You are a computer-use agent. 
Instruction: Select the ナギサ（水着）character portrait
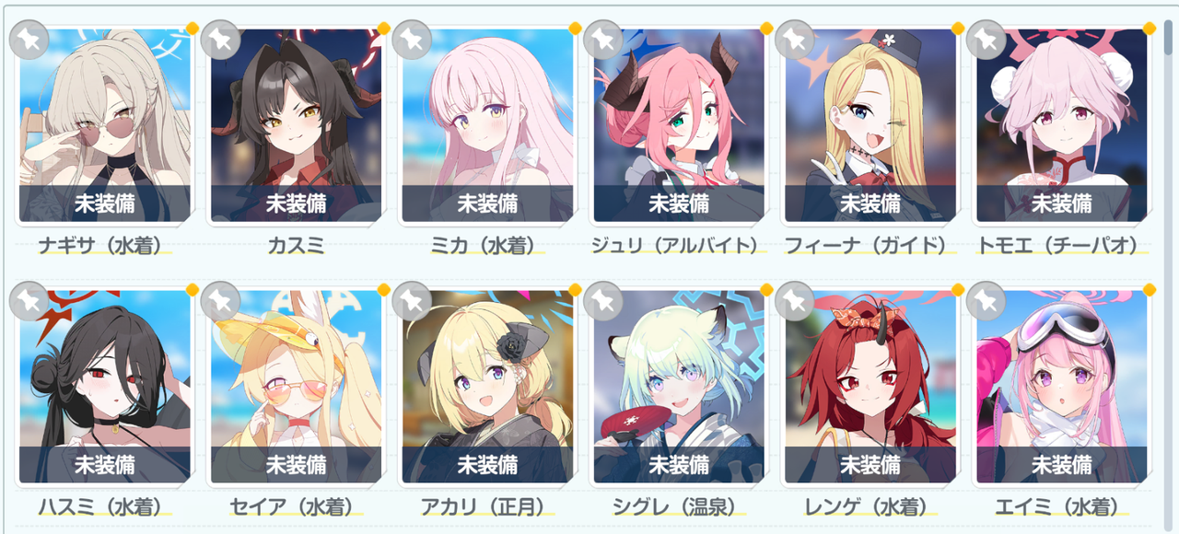[104, 125]
